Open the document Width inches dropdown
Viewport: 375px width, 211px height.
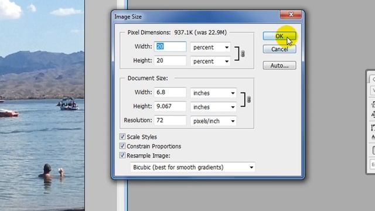point(213,93)
